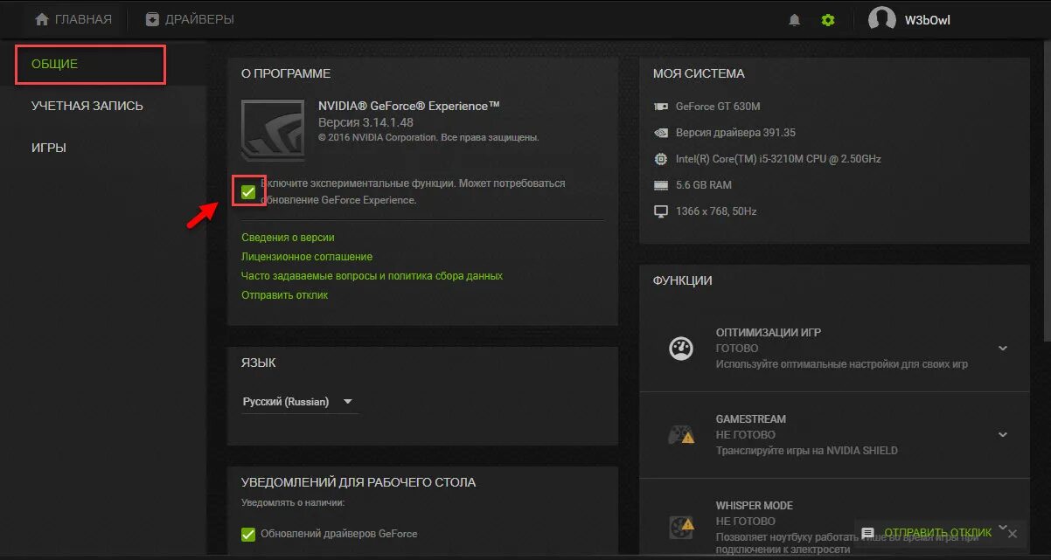The width and height of the screenshot is (1051, 560).
Task: Click the feedback chat icon at bottom
Action: click(x=867, y=533)
